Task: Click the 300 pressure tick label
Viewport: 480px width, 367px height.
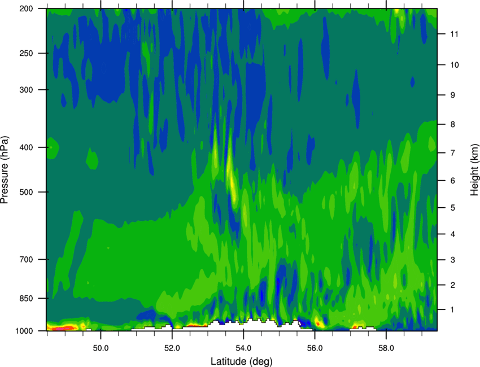Action: [x=26, y=90]
